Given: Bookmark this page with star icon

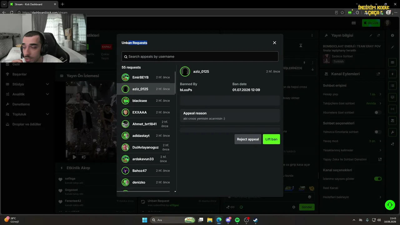Looking at the screenshot, I should click(342, 12).
